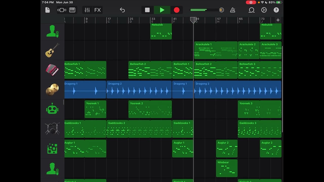Image resolution: width=324 pixels, height=182 pixels.
Task: Start playback with the green play button
Action: point(162,10)
